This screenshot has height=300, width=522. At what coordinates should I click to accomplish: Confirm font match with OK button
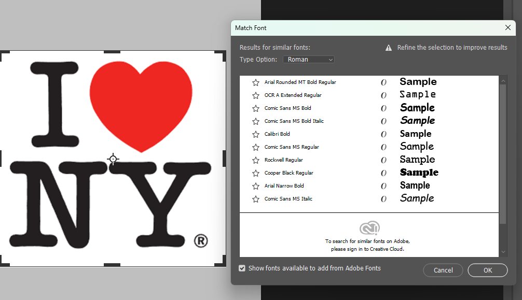(x=487, y=270)
